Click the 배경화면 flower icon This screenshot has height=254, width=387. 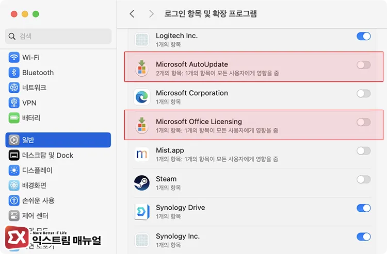(14, 185)
